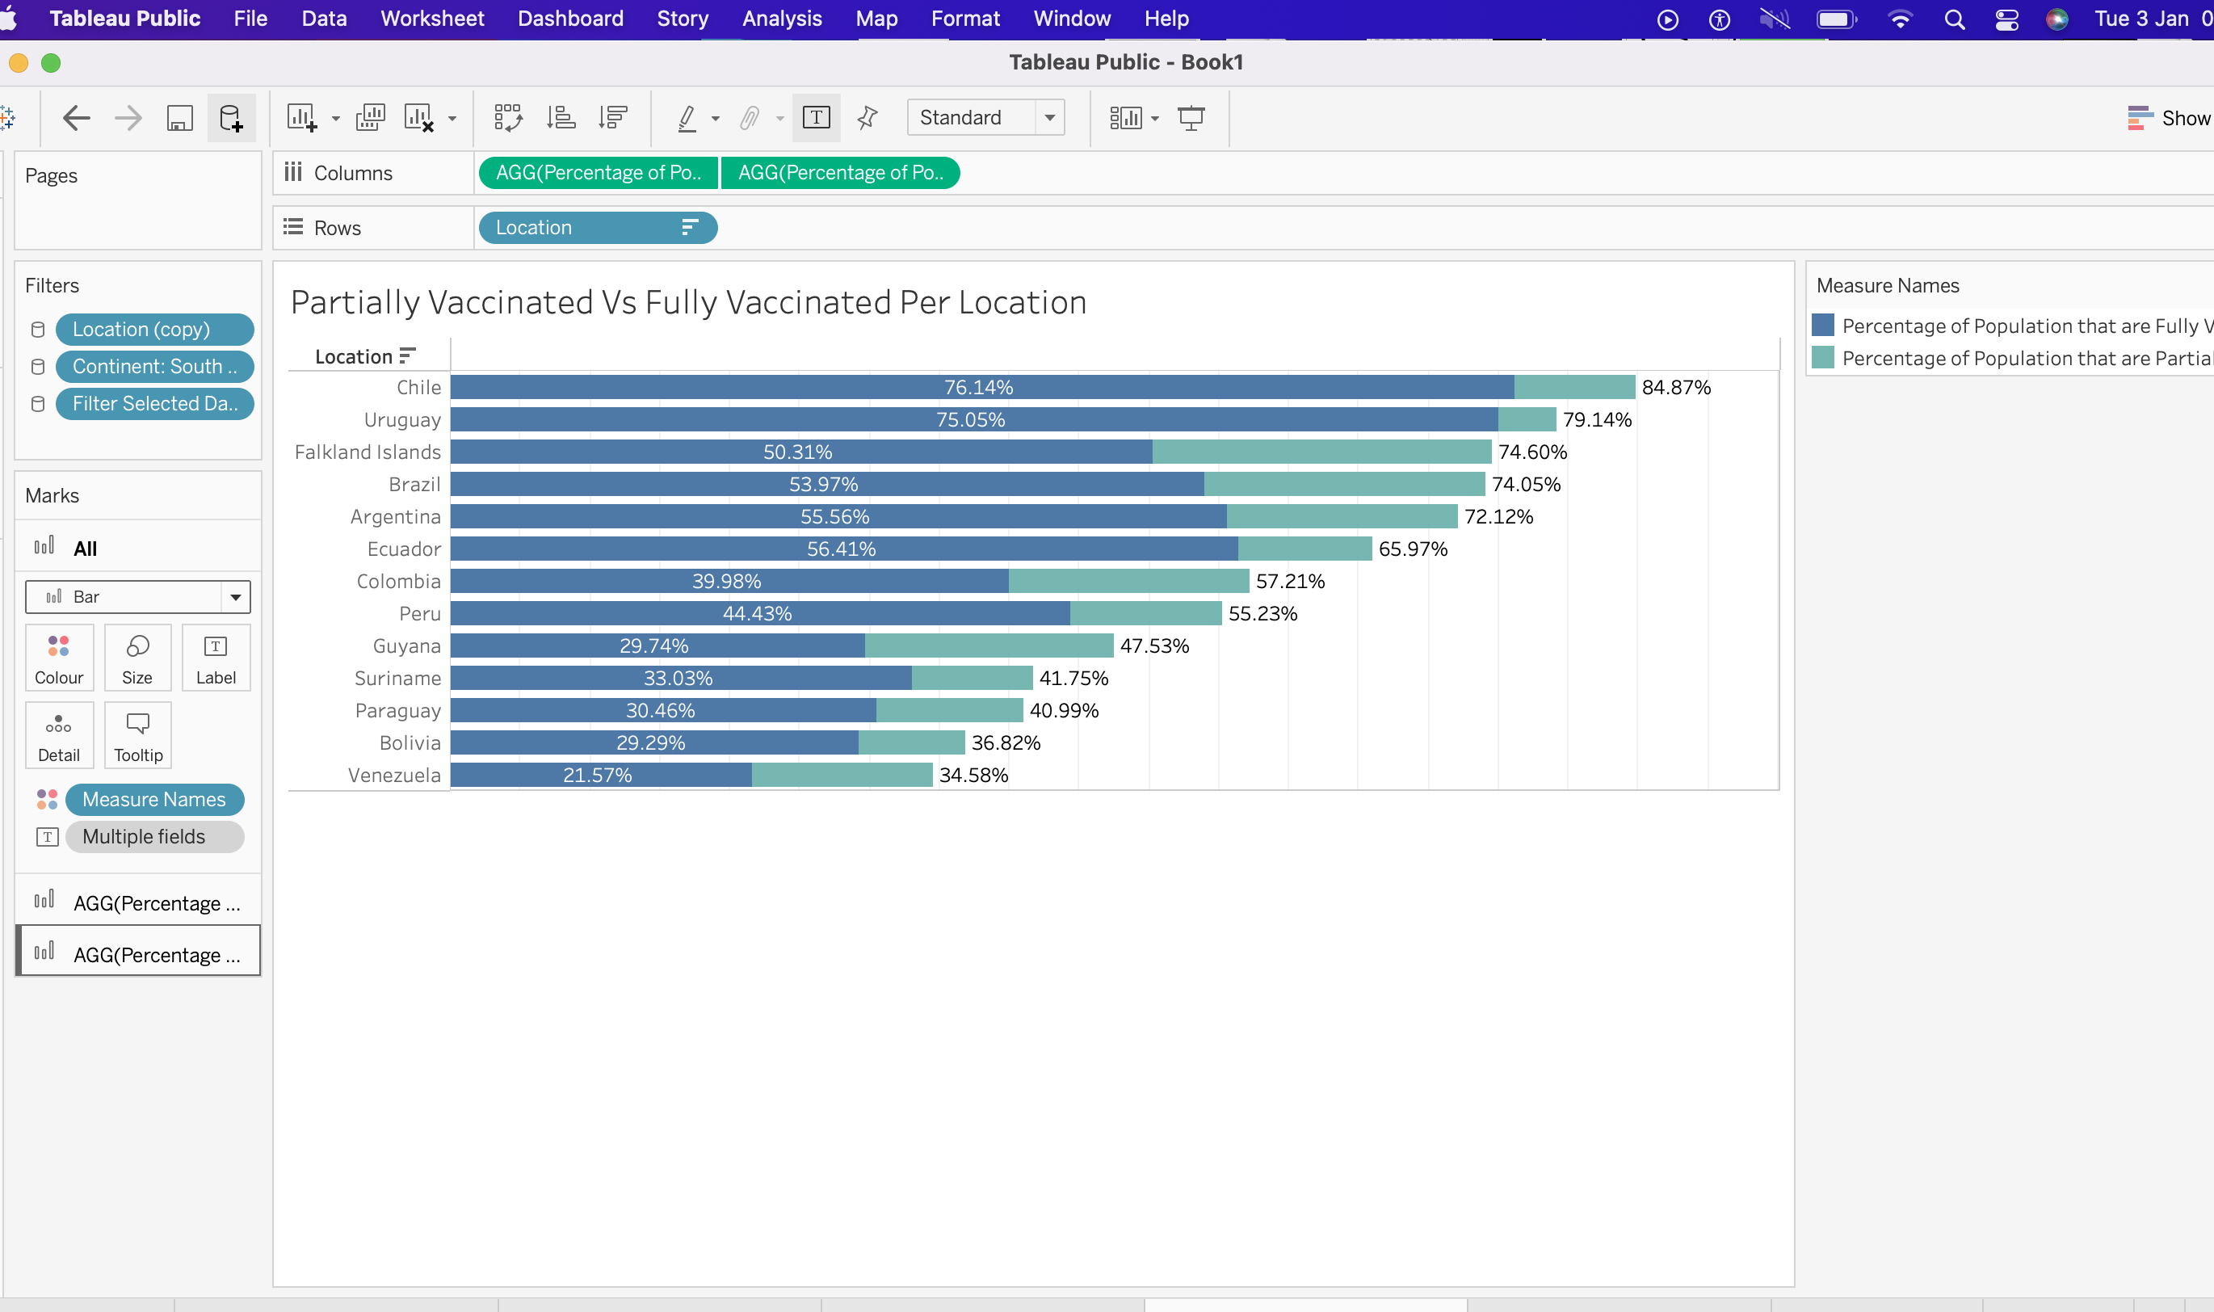Screen dimensions: 2214x1312
Task: Select the Swap Rows and Columns icon
Action: click(x=510, y=116)
